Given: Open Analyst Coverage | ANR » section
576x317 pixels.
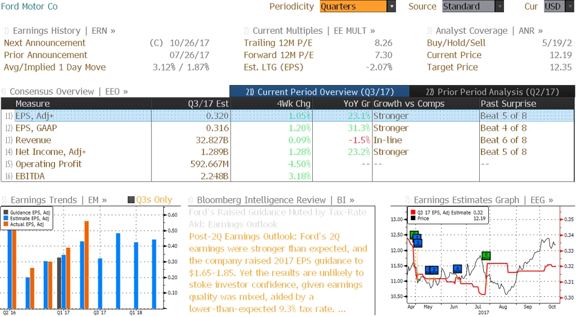Looking at the screenshot, I should point(485,30).
